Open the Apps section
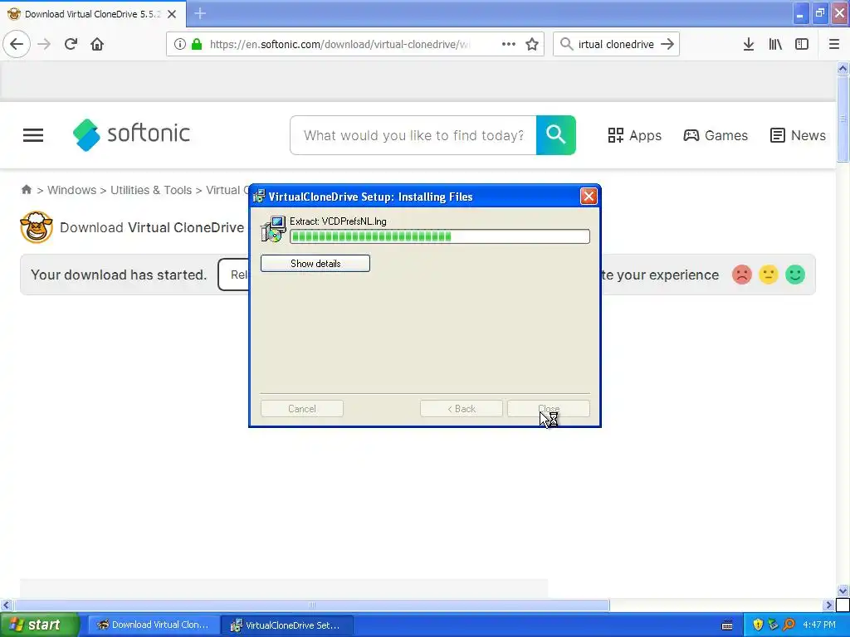The height and width of the screenshot is (637, 850). click(634, 135)
